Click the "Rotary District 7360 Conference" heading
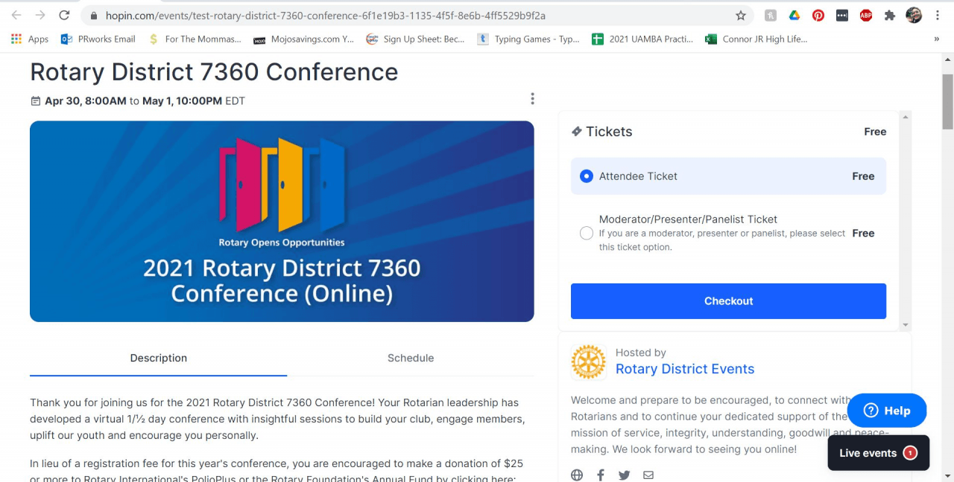The height and width of the screenshot is (482, 954). tap(214, 72)
